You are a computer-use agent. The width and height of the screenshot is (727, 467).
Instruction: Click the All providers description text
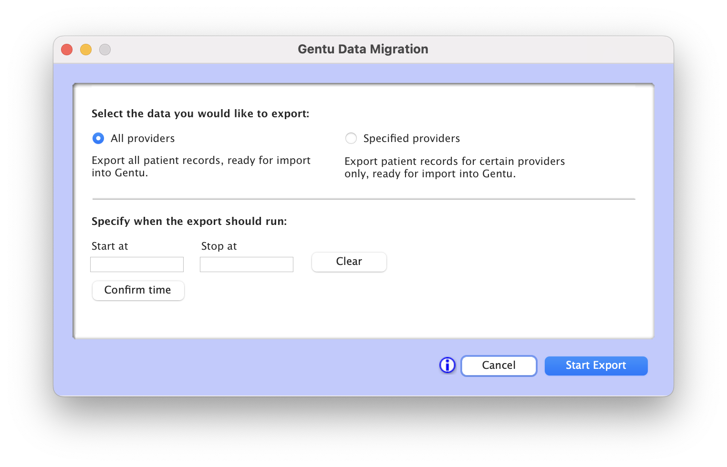coord(201,166)
